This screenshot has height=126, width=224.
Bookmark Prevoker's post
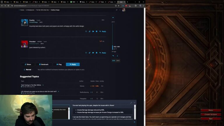97,53
